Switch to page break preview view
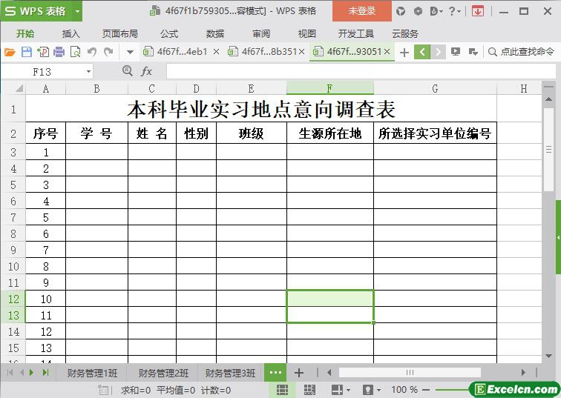Viewport: 561px width, 398px height. 309,390
